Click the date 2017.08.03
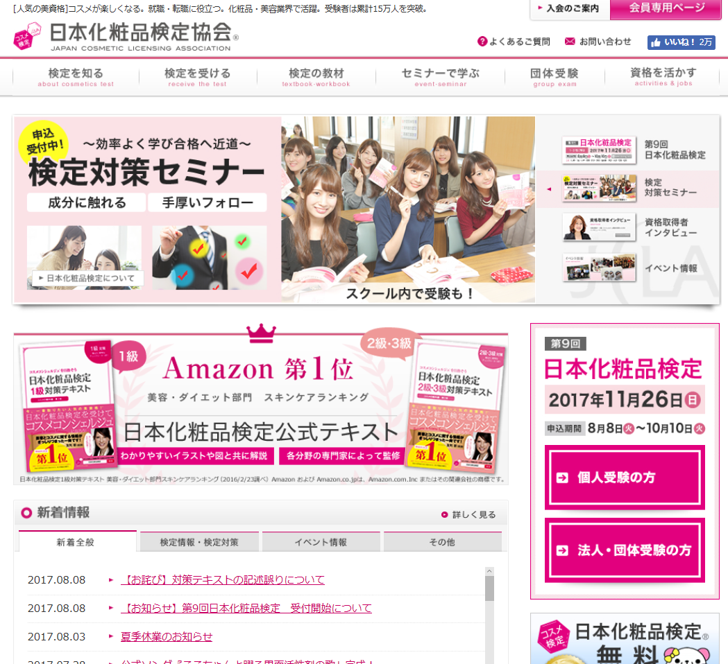The height and width of the screenshot is (664, 728). 57,637
